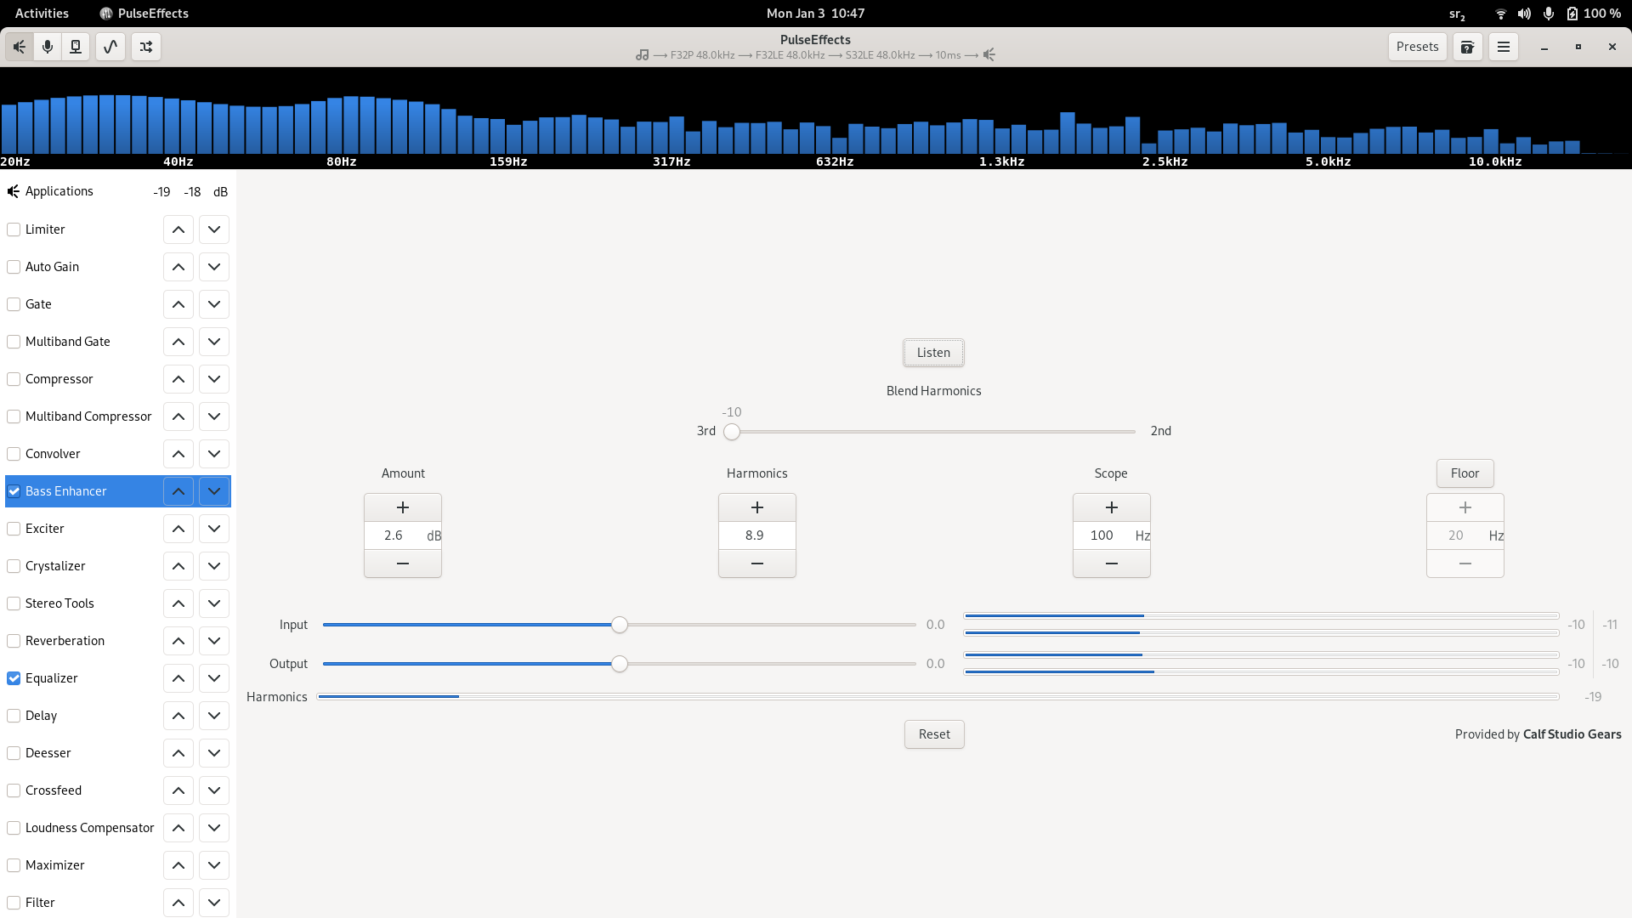Enable the Limiter effect checkbox

tap(14, 229)
